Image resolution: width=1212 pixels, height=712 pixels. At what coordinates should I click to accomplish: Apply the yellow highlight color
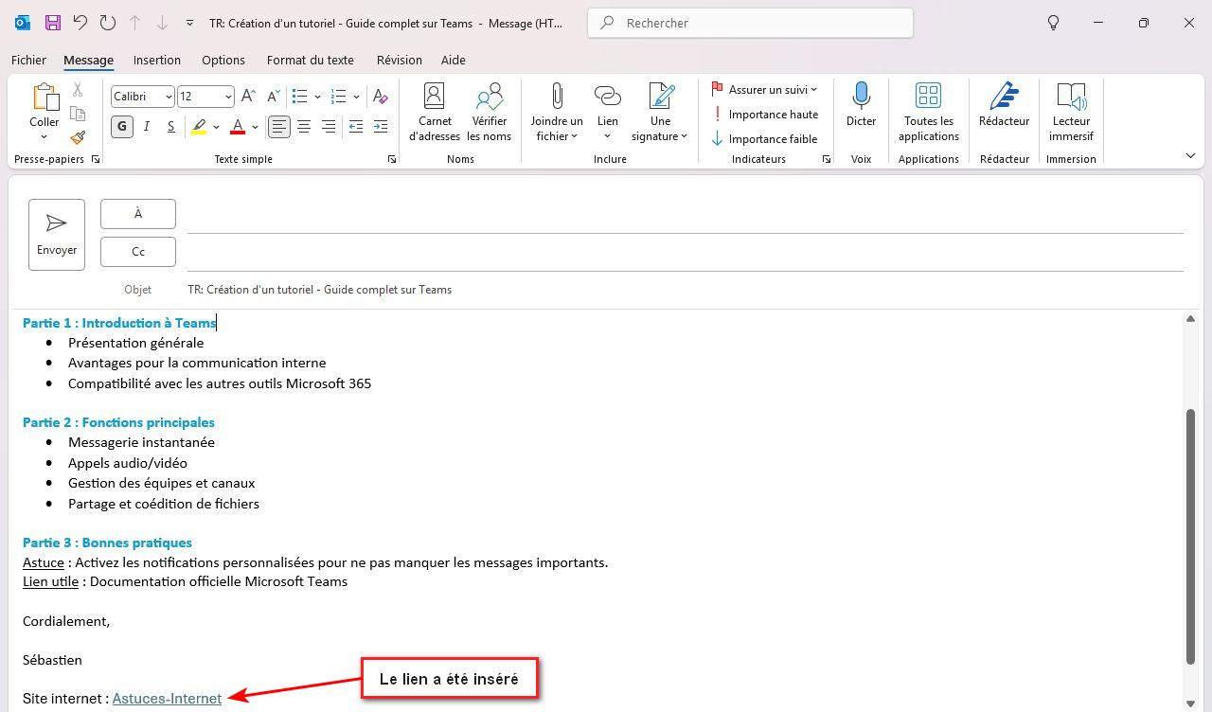click(x=198, y=127)
